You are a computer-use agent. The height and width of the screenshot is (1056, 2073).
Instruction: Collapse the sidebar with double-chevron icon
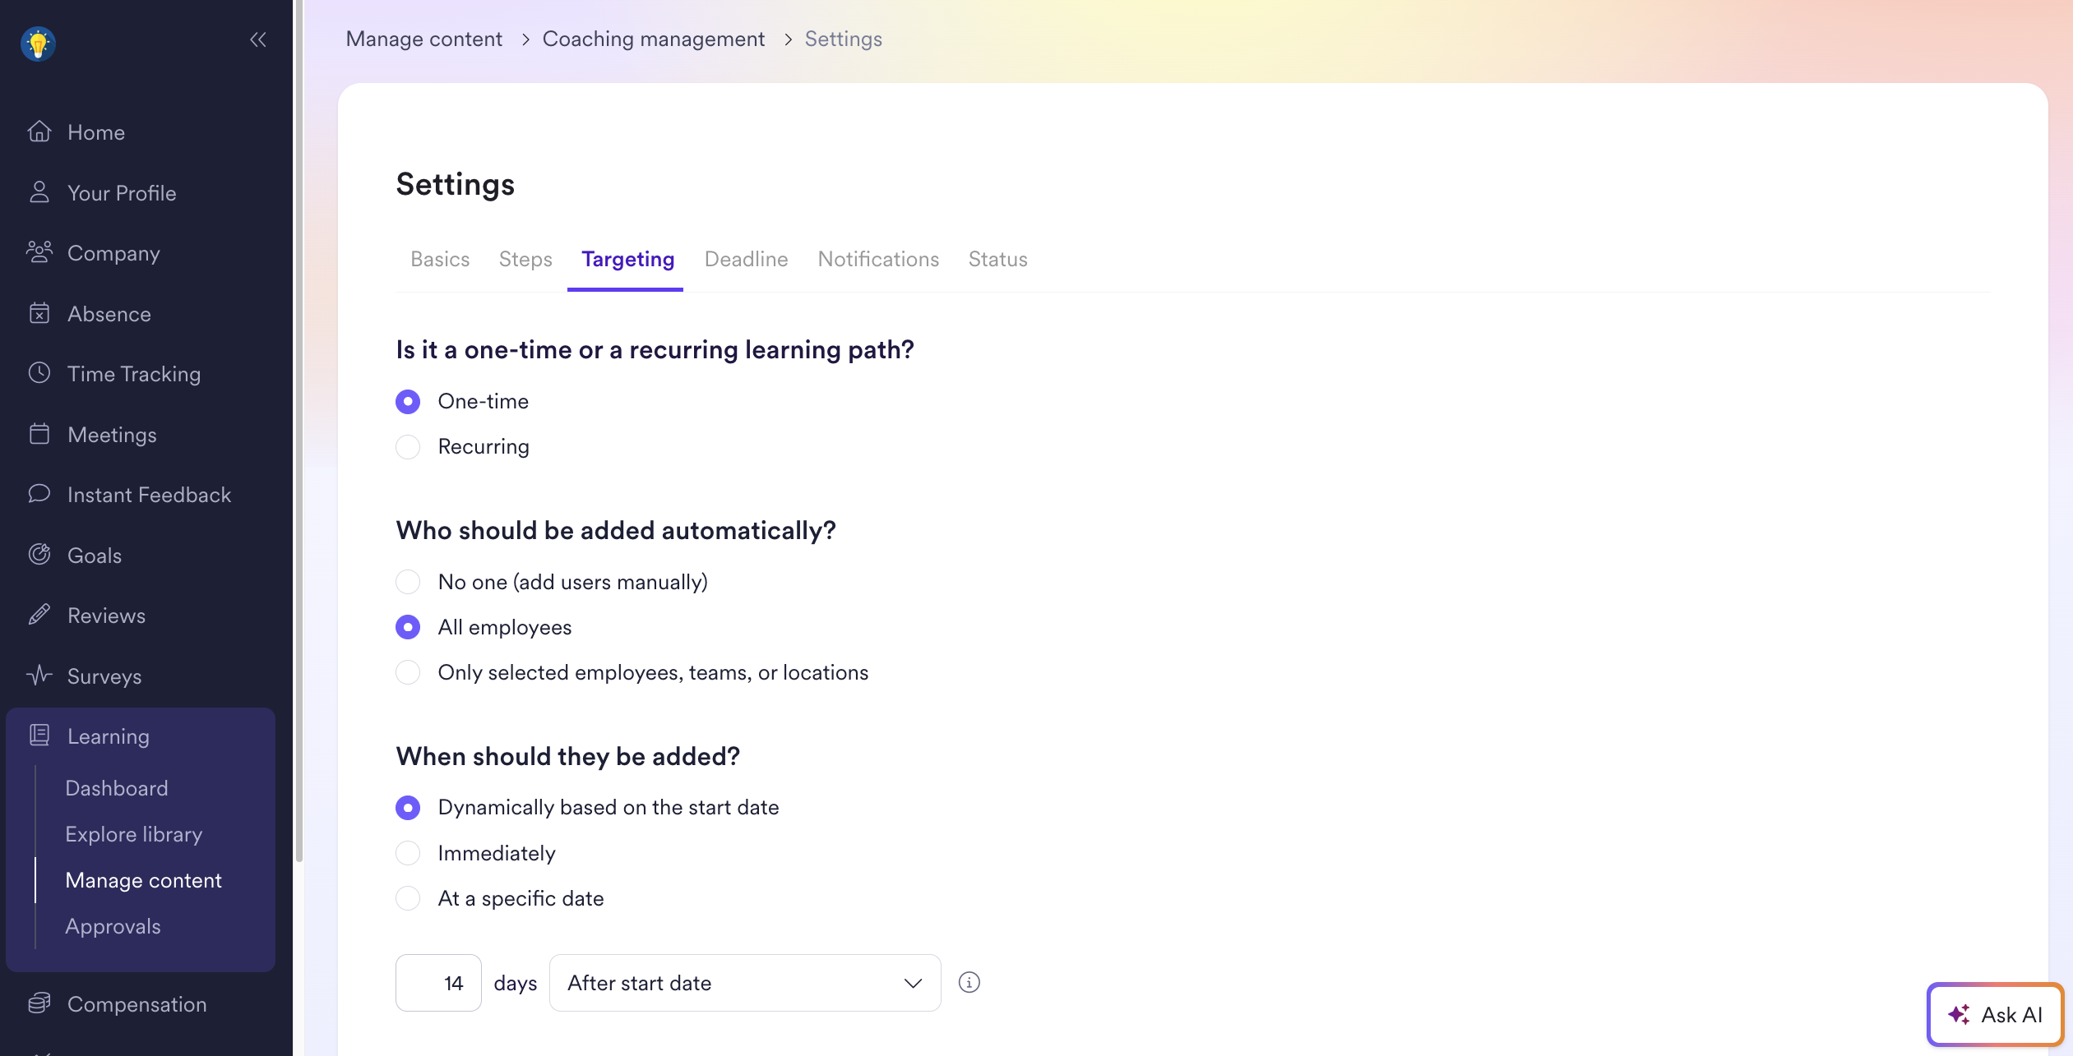258,39
